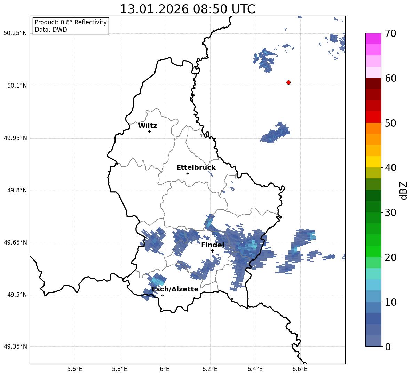Click the magenta colorbar segment just below 70
The height and width of the screenshot is (376, 412).
(373, 39)
